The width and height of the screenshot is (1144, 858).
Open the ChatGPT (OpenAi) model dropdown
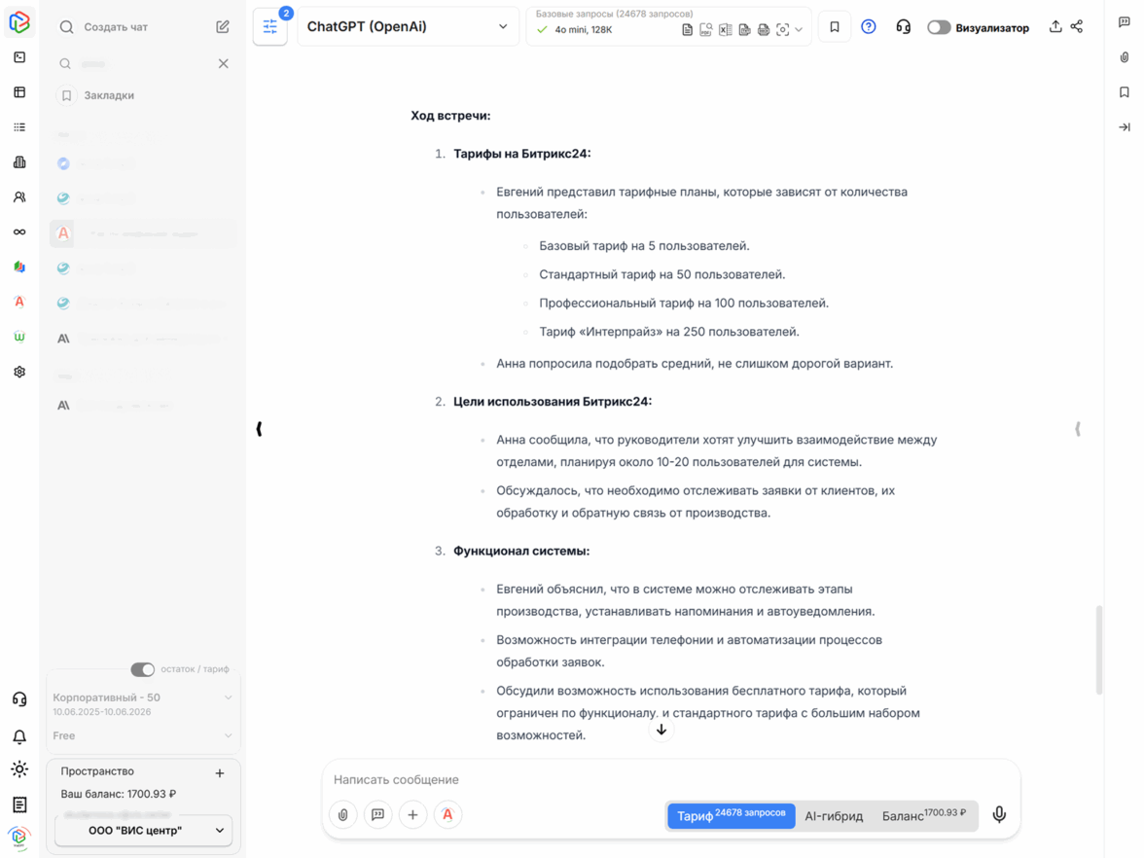408,27
